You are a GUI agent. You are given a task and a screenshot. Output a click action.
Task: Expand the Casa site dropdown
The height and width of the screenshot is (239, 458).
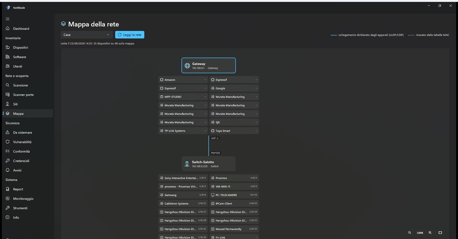[87, 35]
